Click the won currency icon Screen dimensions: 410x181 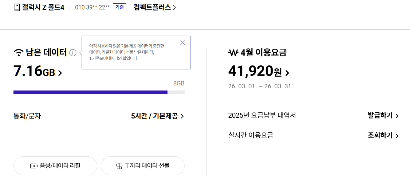tap(233, 53)
